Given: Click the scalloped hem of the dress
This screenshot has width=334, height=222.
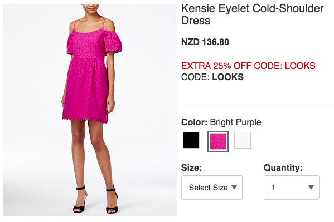Looking at the screenshot, I should coord(85,120).
